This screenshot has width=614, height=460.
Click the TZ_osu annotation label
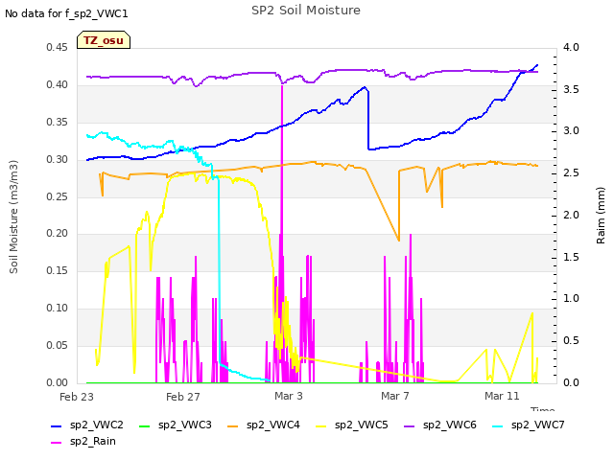104,40
